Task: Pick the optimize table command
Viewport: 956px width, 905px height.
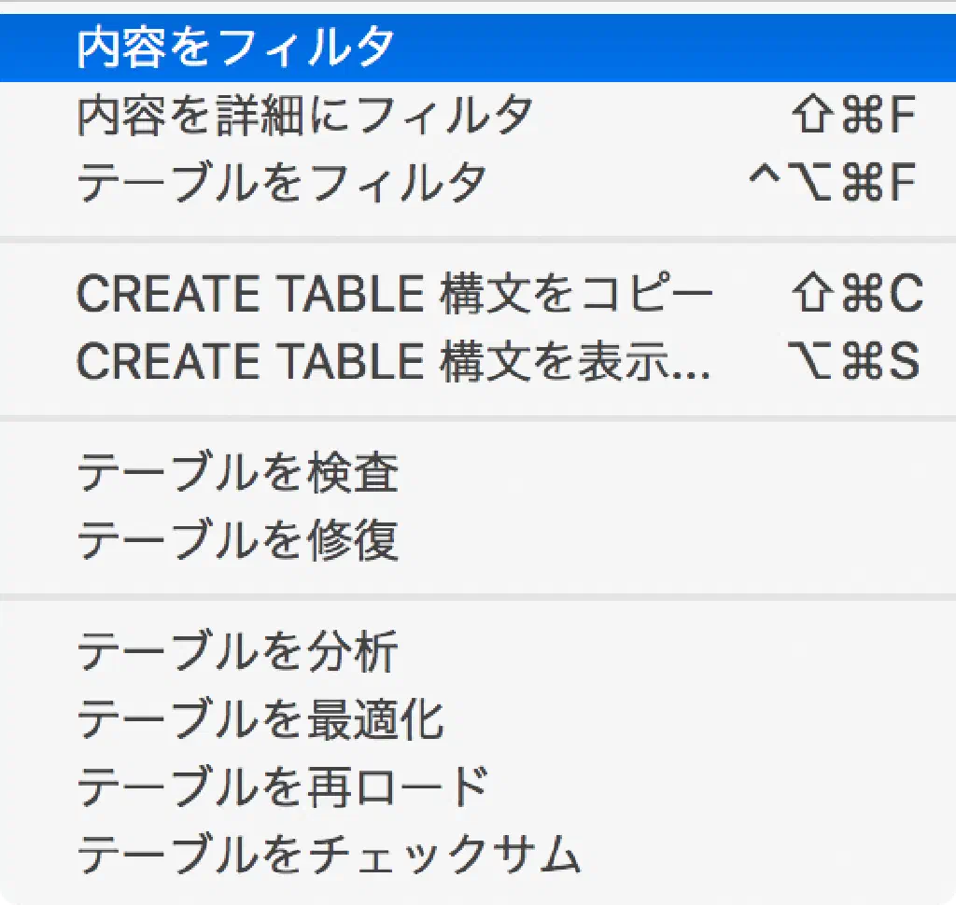Action: [x=260, y=719]
